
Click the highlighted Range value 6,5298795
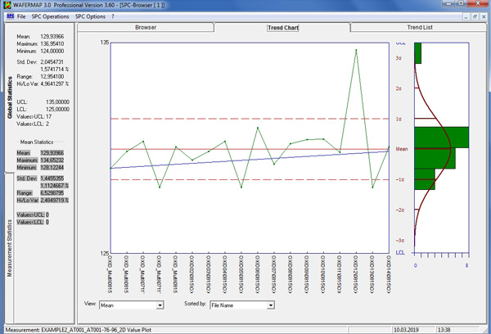point(52,193)
